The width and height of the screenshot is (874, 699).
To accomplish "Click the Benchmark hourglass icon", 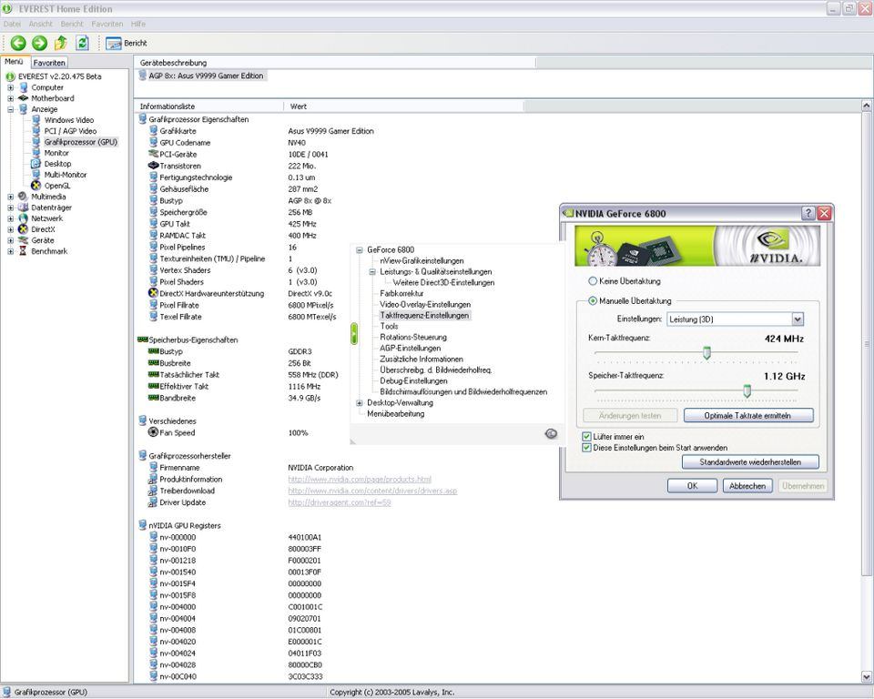I will (x=24, y=251).
